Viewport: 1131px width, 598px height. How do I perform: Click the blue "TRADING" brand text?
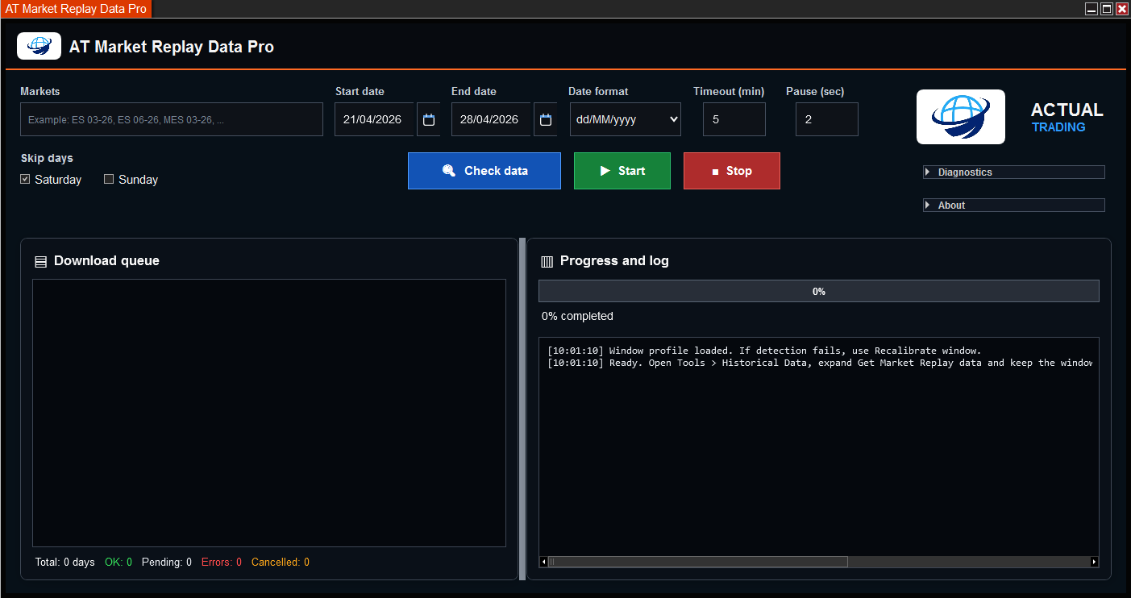pyautogui.click(x=1058, y=127)
